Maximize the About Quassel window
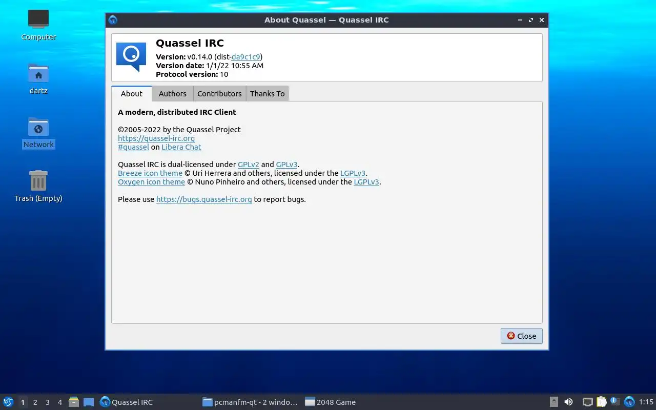 [531, 20]
